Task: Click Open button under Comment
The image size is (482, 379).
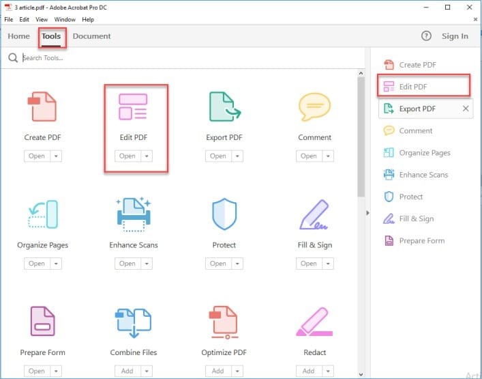Action: click(309, 156)
